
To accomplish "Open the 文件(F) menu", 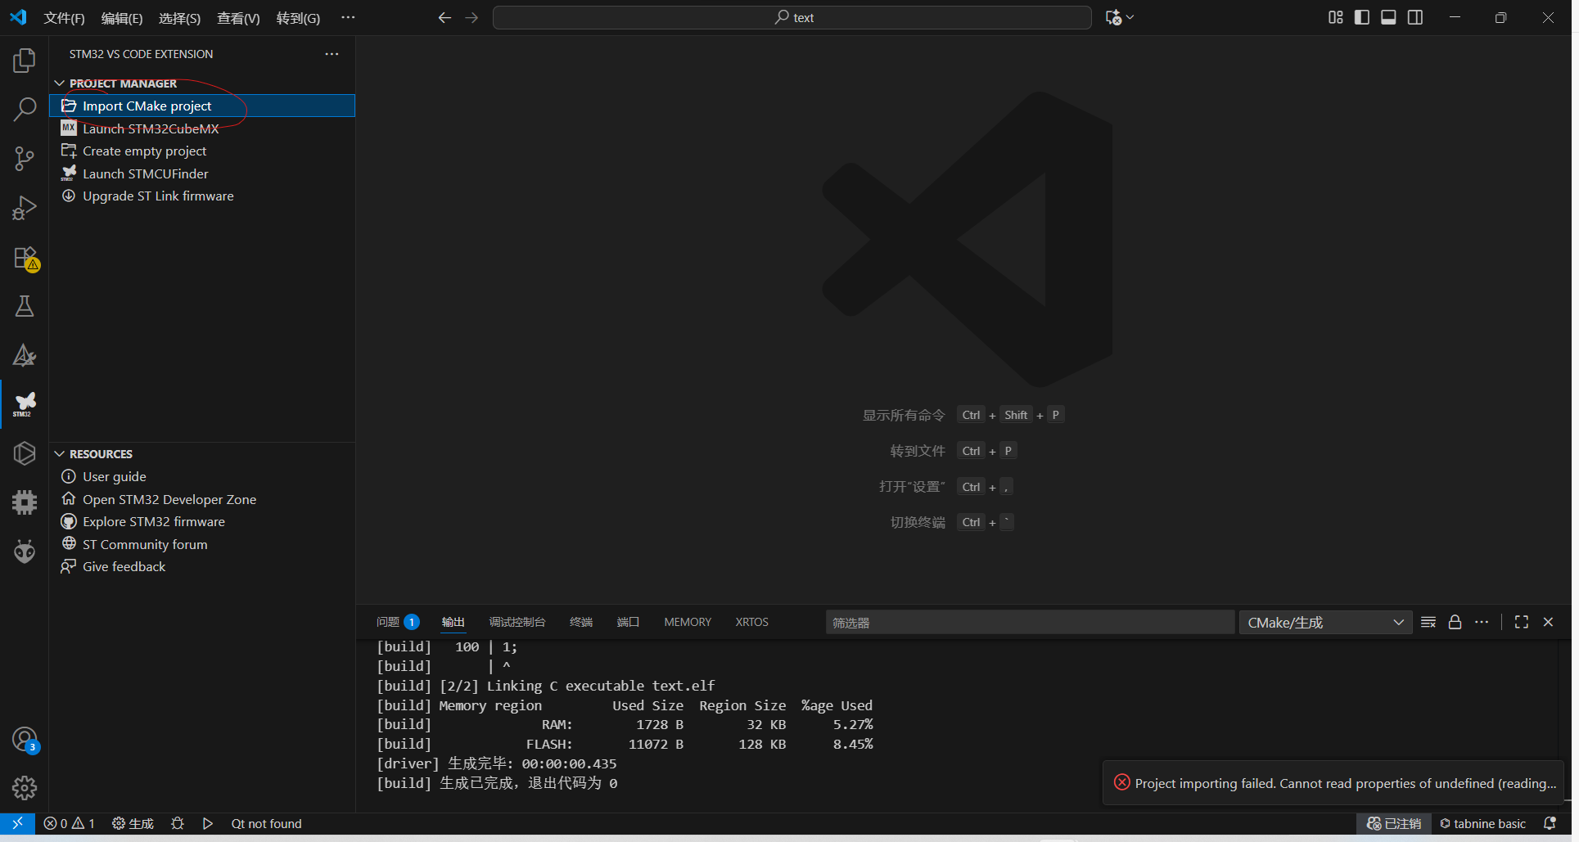I will pyautogui.click(x=64, y=18).
